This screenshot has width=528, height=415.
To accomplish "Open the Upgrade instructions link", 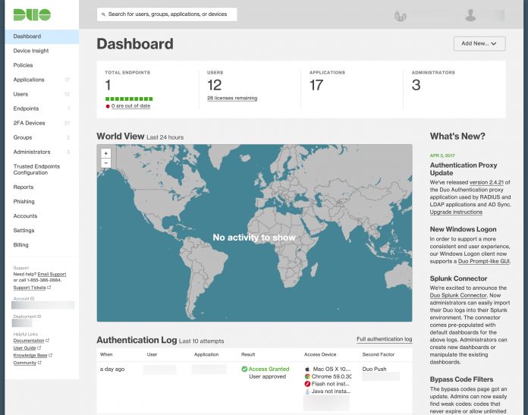I will point(456,212).
